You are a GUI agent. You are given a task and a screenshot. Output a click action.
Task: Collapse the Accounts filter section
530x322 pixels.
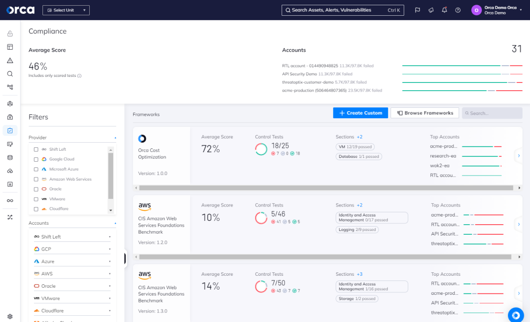[x=115, y=223]
